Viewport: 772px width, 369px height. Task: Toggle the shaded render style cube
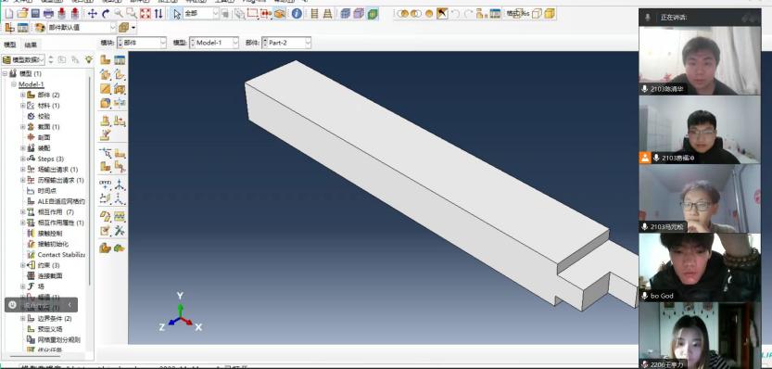pyautogui.click(x=373, y=14)
